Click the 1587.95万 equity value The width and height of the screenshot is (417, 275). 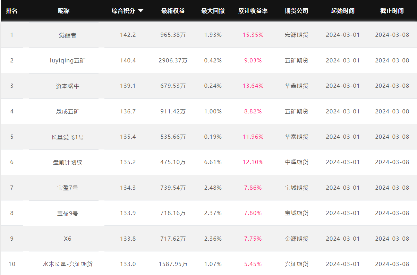point(173,264)
